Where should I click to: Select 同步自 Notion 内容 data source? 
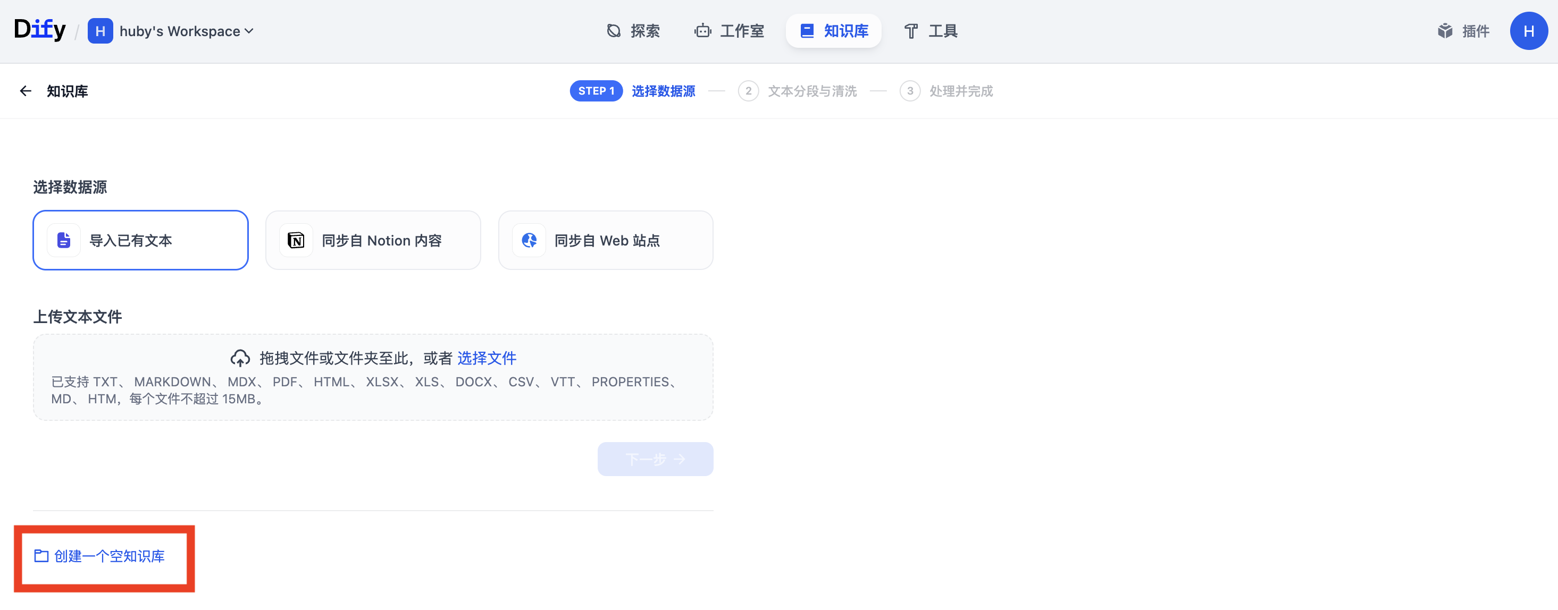[x=373, y=240]
